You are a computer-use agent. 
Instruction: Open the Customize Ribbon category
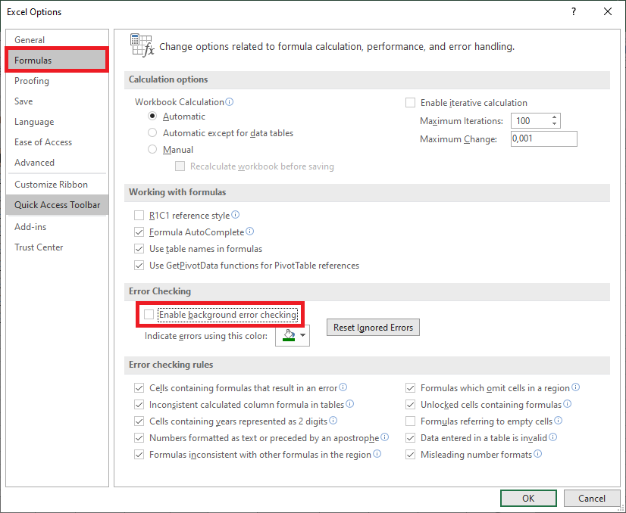57,184
